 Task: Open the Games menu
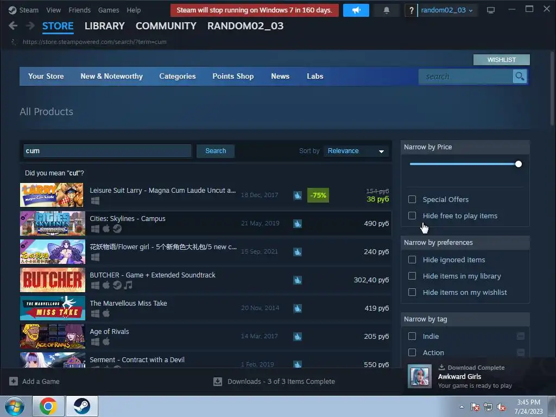109,10
